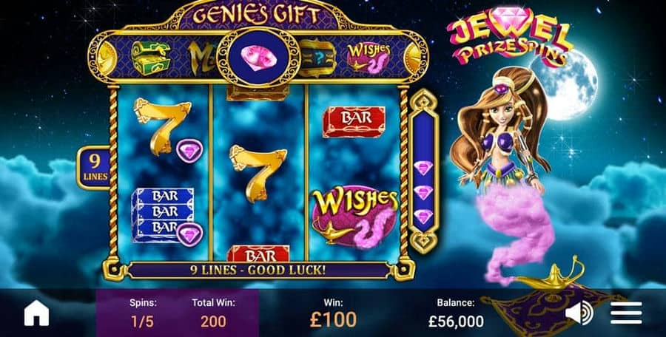
Task: Select the pink diamond in the center medallion
Action: (259, 58)
